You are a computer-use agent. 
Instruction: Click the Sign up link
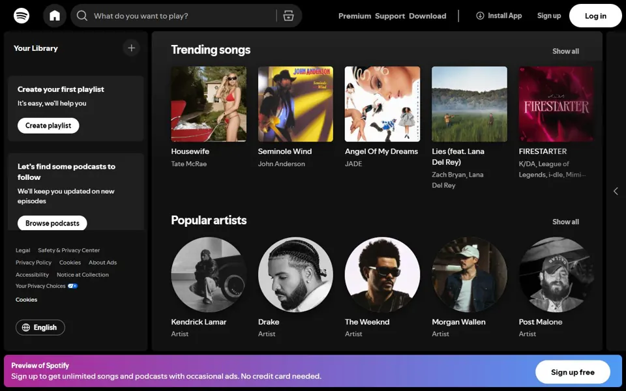pos(549,16)
